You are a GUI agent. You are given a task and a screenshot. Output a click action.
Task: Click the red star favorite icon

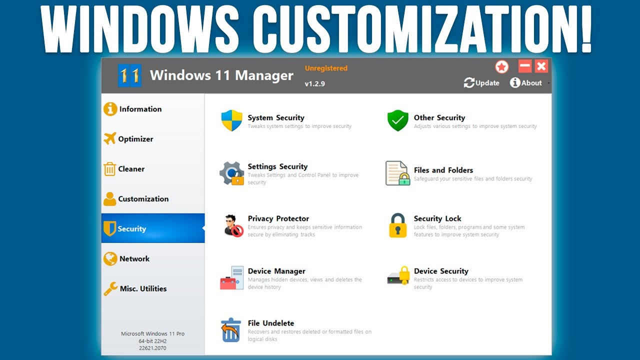pyautogui.click(x=502, y=66)
